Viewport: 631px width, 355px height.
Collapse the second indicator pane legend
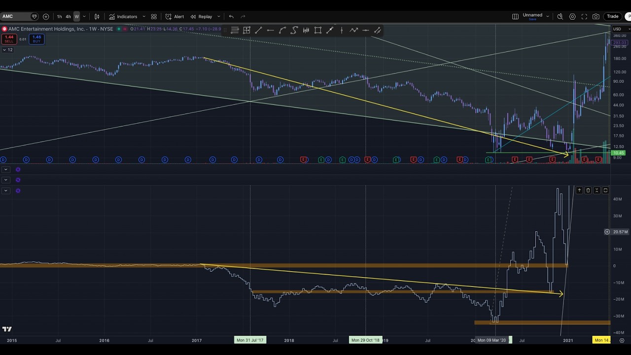5,180
